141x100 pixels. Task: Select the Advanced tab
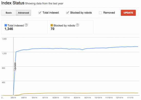24,13
